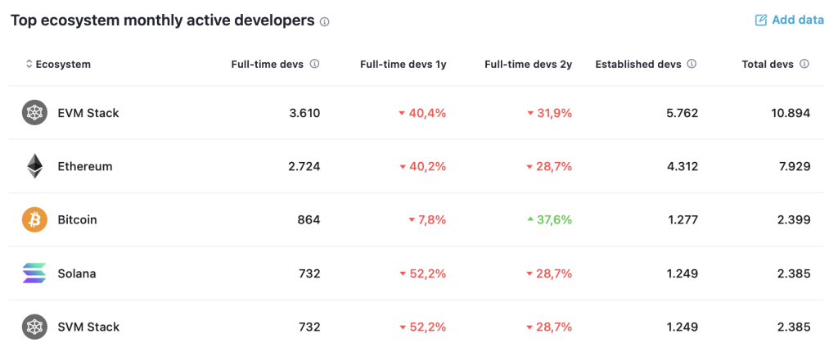Click the info icon next to Total devs
Viewport: 838px width, 352px height.
point(804,64)
